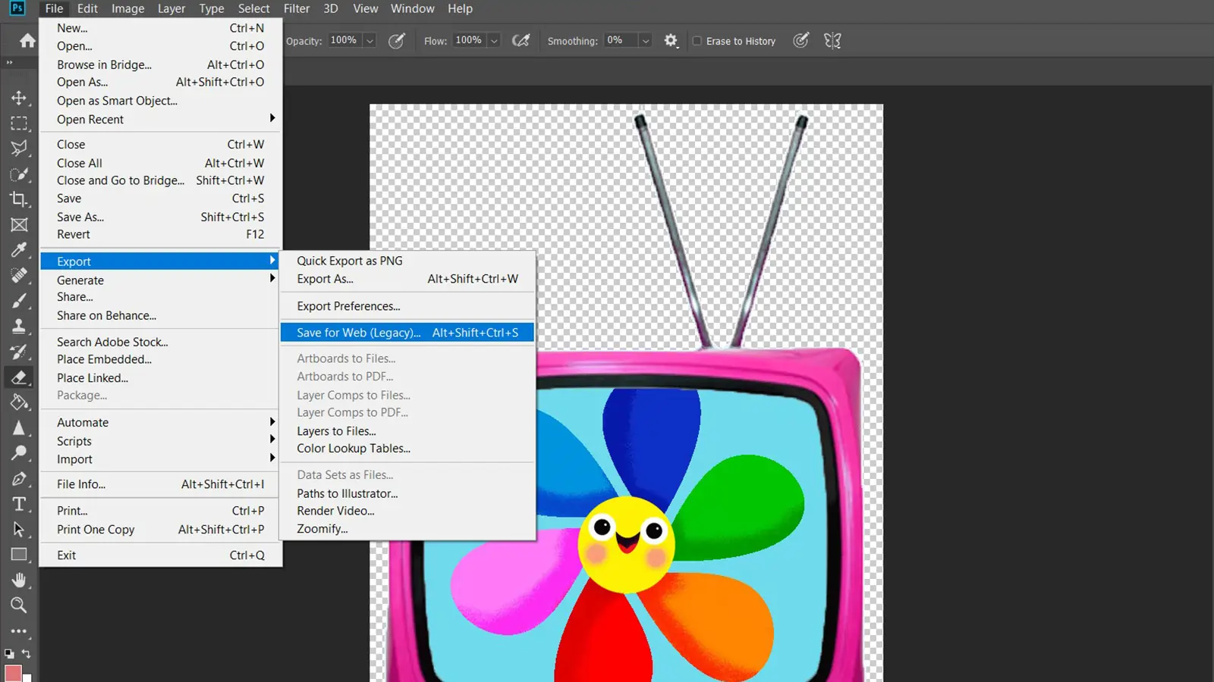Select the Polygonal Lasso tool
The height and width of the screenshot is (682, 1214).
pos(19,149)
